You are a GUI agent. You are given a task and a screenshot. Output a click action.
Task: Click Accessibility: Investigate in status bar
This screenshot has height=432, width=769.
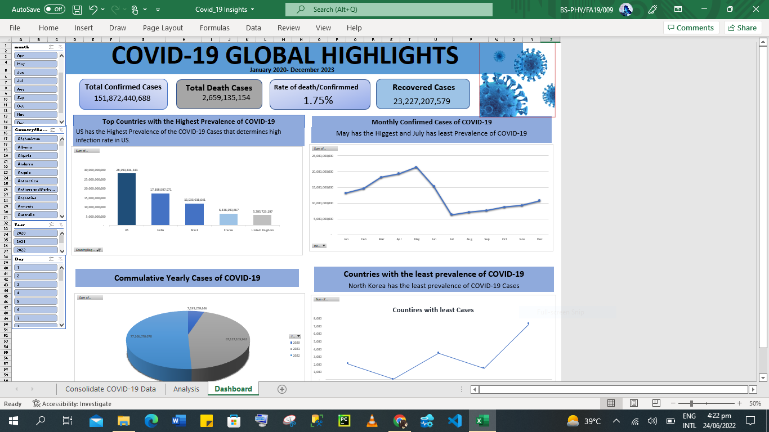pos(72,403)
